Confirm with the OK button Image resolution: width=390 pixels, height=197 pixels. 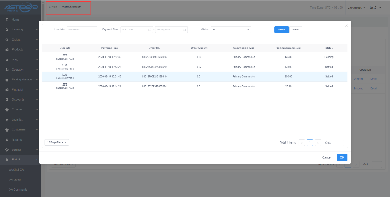342,157
